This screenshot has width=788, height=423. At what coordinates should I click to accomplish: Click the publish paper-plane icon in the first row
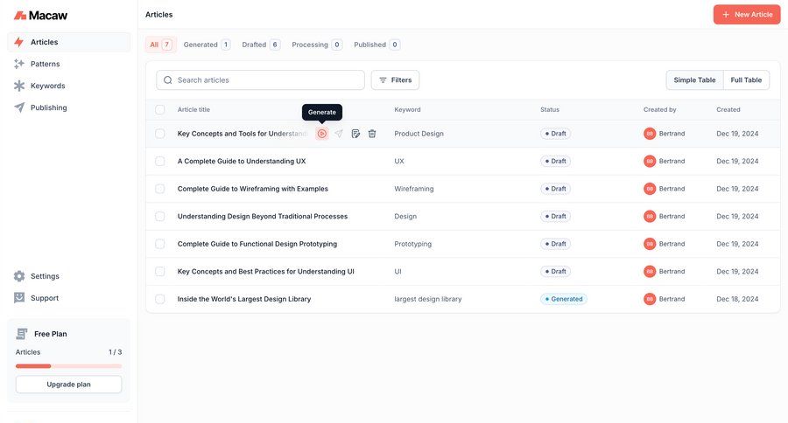tap(339, 134)
